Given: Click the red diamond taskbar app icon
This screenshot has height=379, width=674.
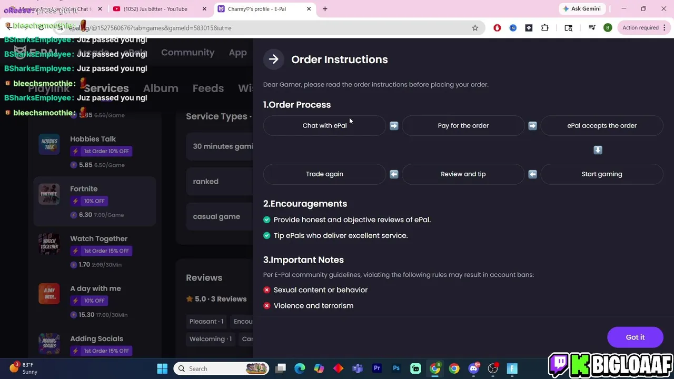Looking at the screenshot, I should (x=338, y=368).
